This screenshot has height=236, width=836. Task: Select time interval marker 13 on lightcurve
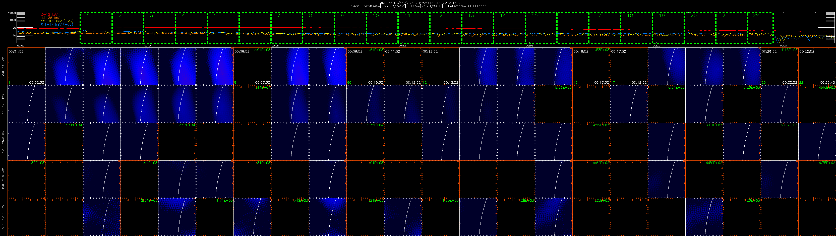(471, 16)
